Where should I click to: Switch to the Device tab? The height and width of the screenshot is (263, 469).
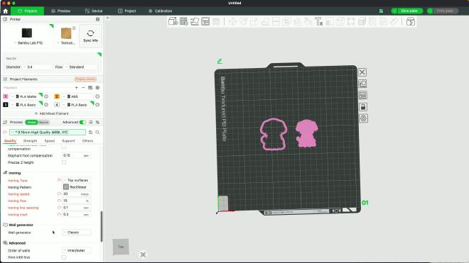coord(94,11)
